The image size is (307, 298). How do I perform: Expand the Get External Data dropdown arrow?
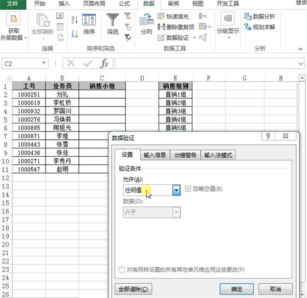(26, 37)
